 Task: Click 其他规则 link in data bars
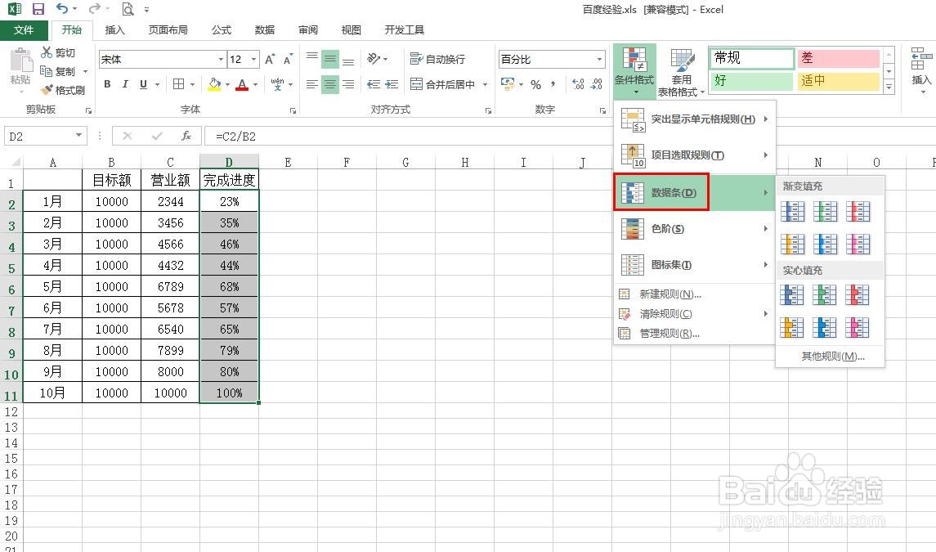[x=832, y=356]
